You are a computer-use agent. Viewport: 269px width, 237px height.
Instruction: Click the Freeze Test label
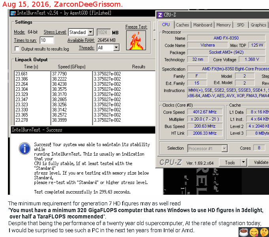click(136, 27)
